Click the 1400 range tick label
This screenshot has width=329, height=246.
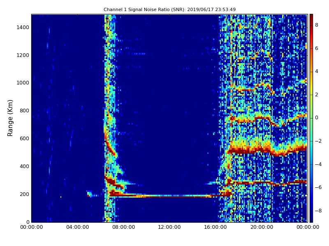[23, 27]
